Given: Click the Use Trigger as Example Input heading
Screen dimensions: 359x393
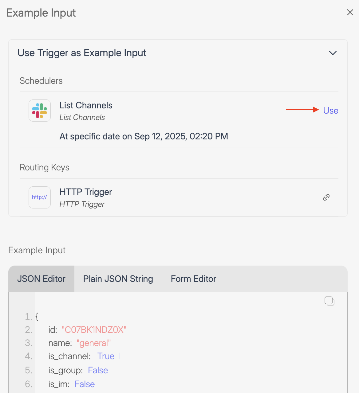Looking at the screenshot, I should point(82,53).
